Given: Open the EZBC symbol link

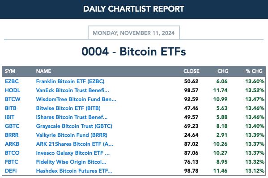Looking at the screenshot, I should point(12,81).
